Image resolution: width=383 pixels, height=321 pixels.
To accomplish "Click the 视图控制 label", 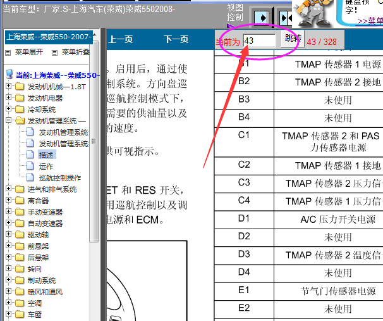I will pyautogui.click(x=235, y=13).
